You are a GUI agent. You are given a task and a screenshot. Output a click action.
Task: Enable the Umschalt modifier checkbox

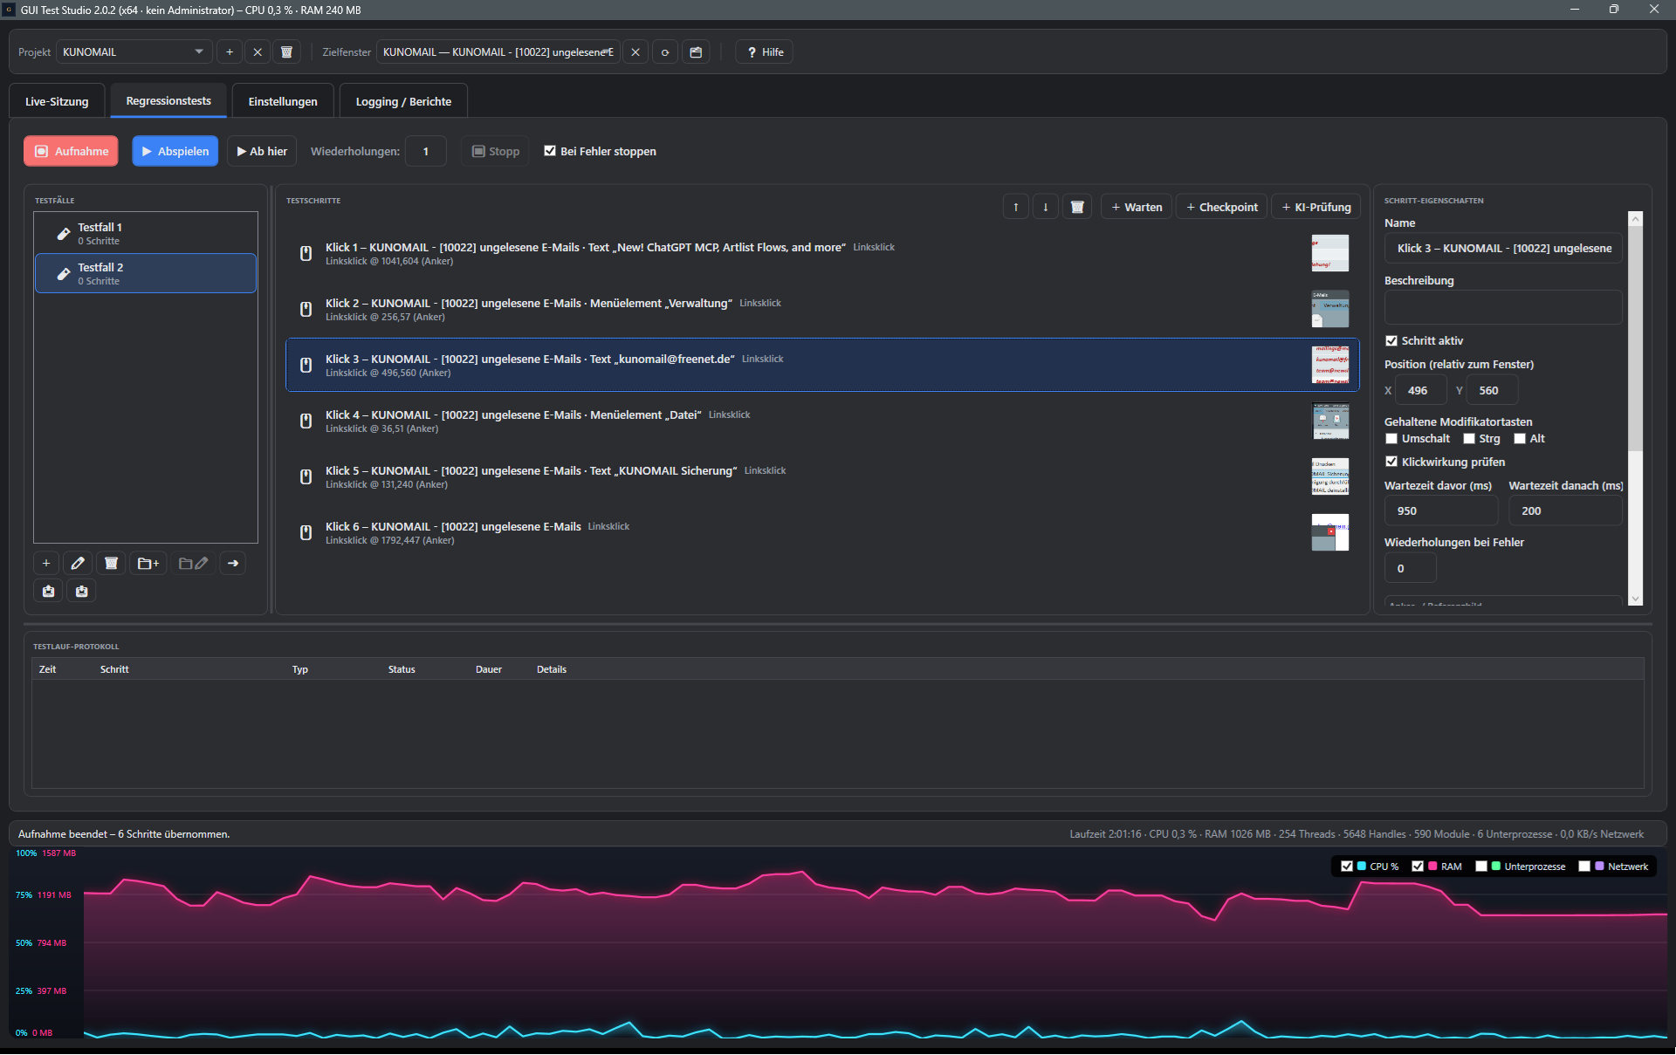pyautogui.click(x=1391, y=439)
